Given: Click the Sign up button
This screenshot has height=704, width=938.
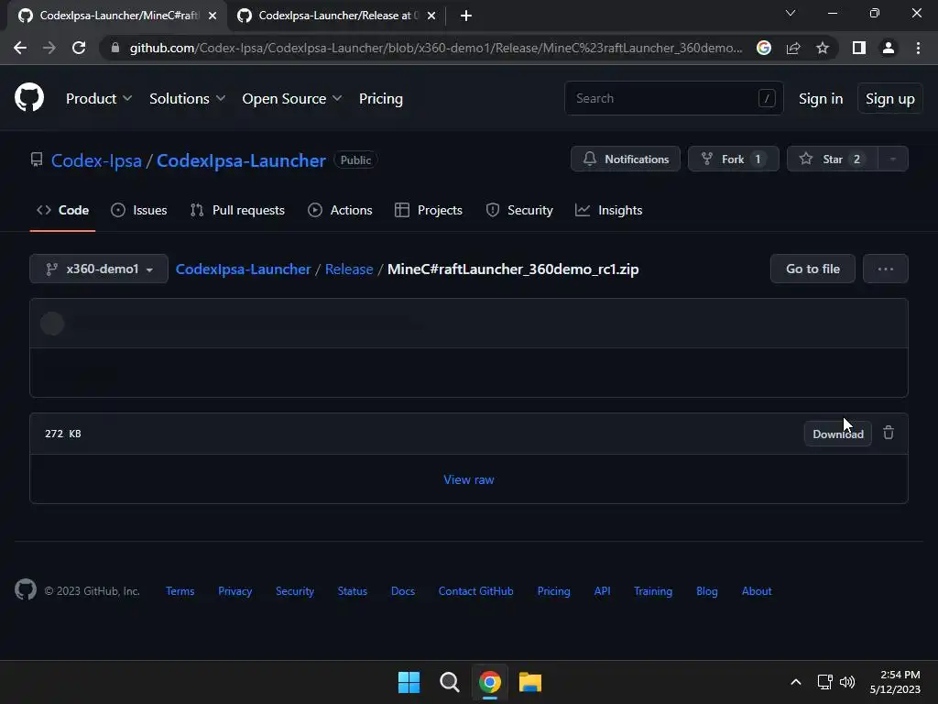Looking at the screenshot, I should [889, 99].
